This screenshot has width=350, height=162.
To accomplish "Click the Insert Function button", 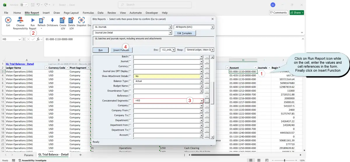I will pos(121,50).
